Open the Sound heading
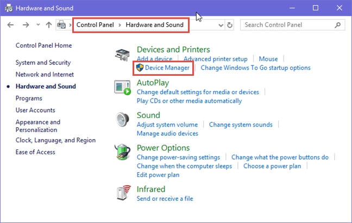Image resolution: width=352 pixels, height=223 pixels. pos(148,115)
